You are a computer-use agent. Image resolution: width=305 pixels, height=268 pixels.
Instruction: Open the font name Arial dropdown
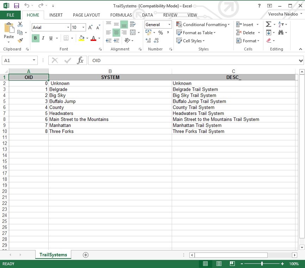[68, 28]
